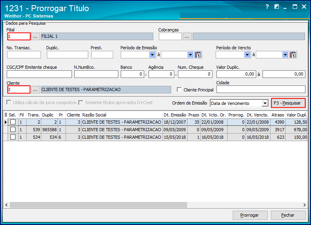Click the No. Transac. input field

(x=24, y=54)
